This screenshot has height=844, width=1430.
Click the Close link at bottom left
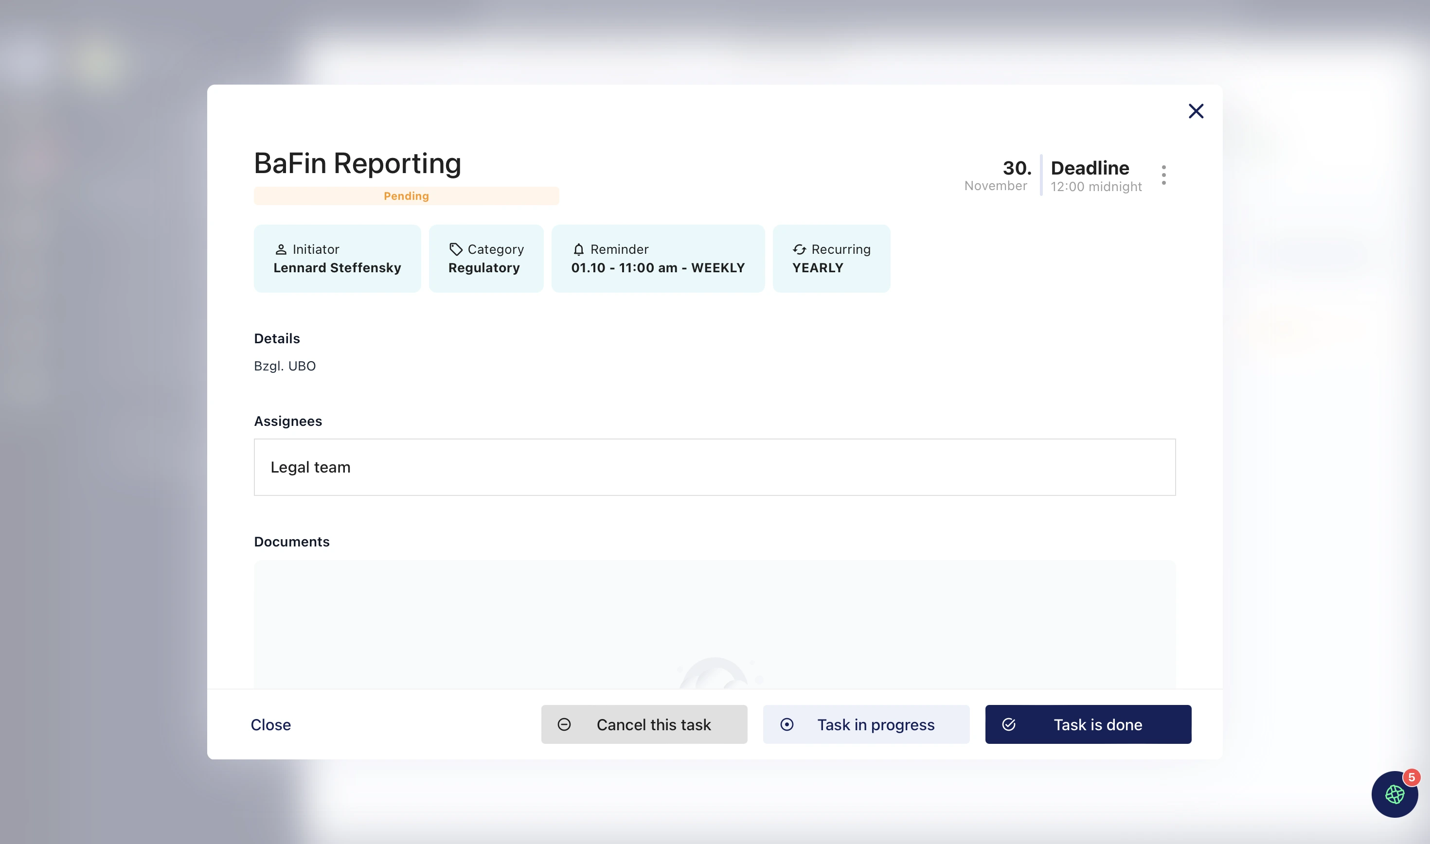pos(271,724)
